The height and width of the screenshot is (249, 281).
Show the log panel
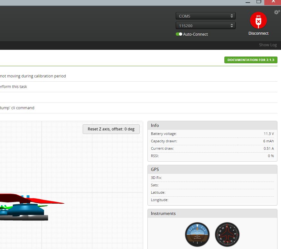(268, 45)
